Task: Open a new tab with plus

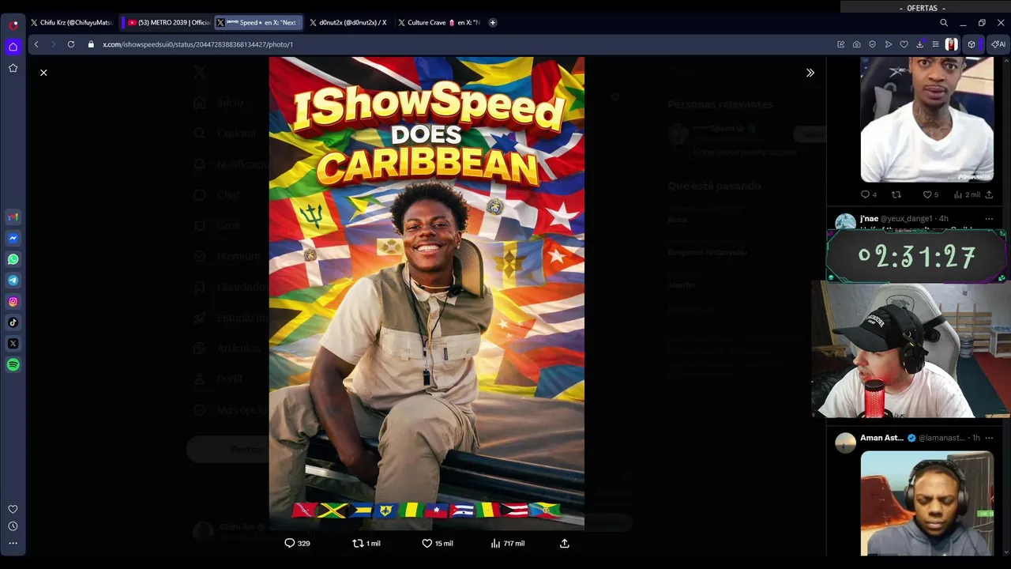Action: 493,23
